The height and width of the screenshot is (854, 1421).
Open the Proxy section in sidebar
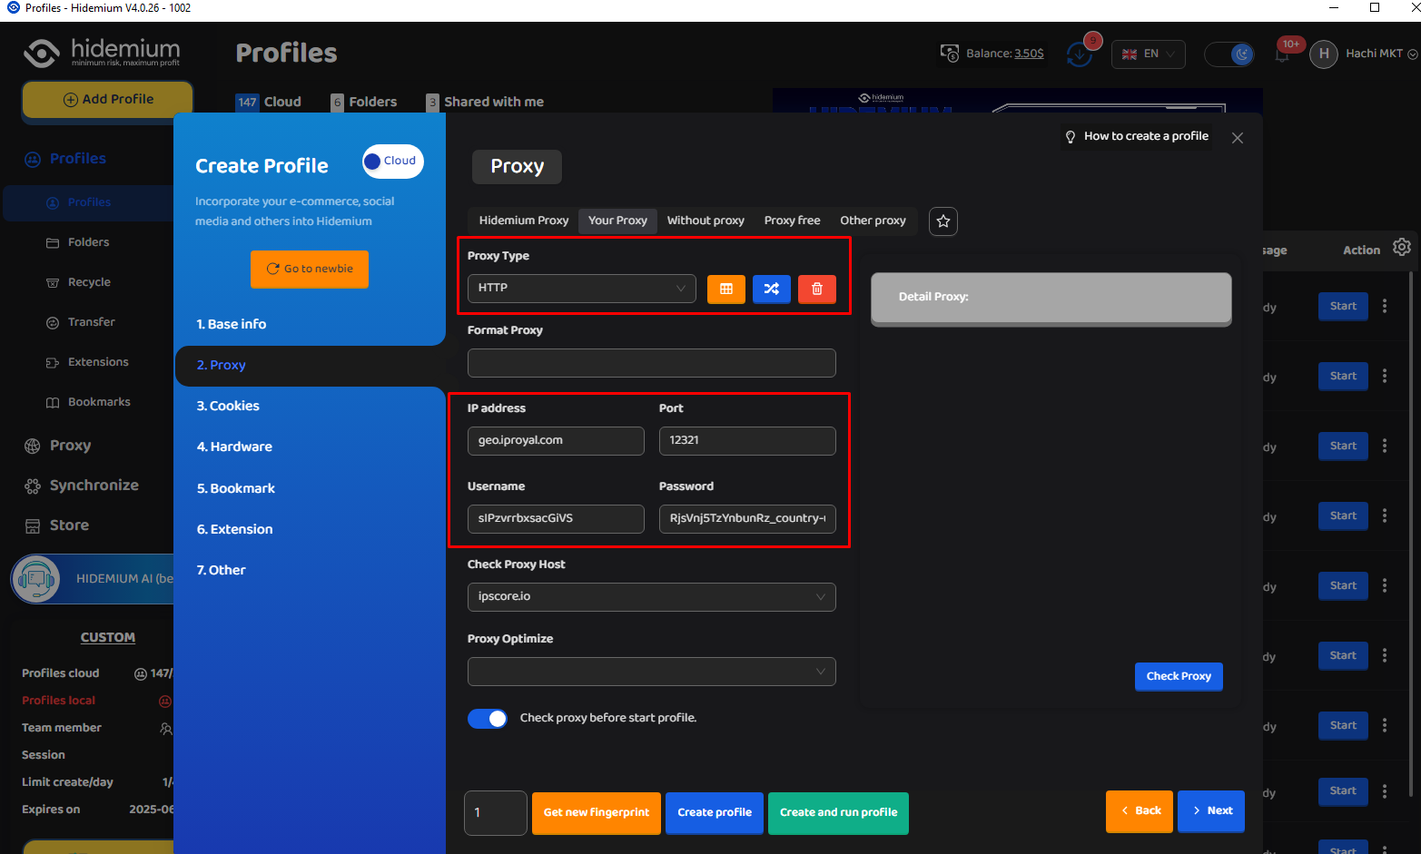(x=70, y=446)
